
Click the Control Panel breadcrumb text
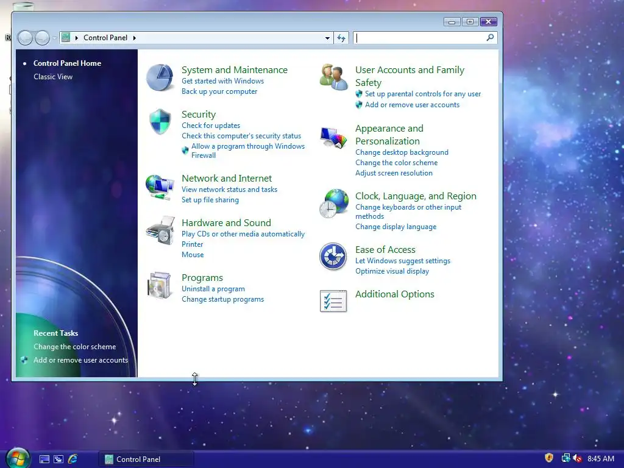click(105, 37)
